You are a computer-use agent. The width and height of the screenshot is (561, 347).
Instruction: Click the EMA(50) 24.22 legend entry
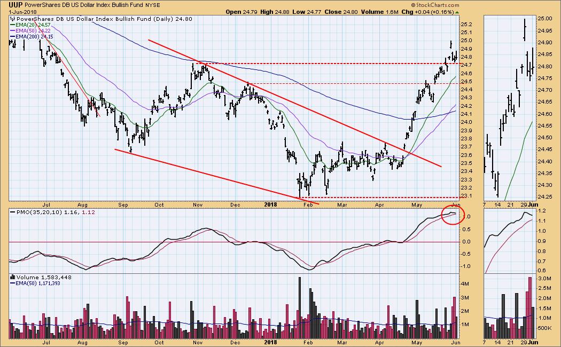[33, 31]
